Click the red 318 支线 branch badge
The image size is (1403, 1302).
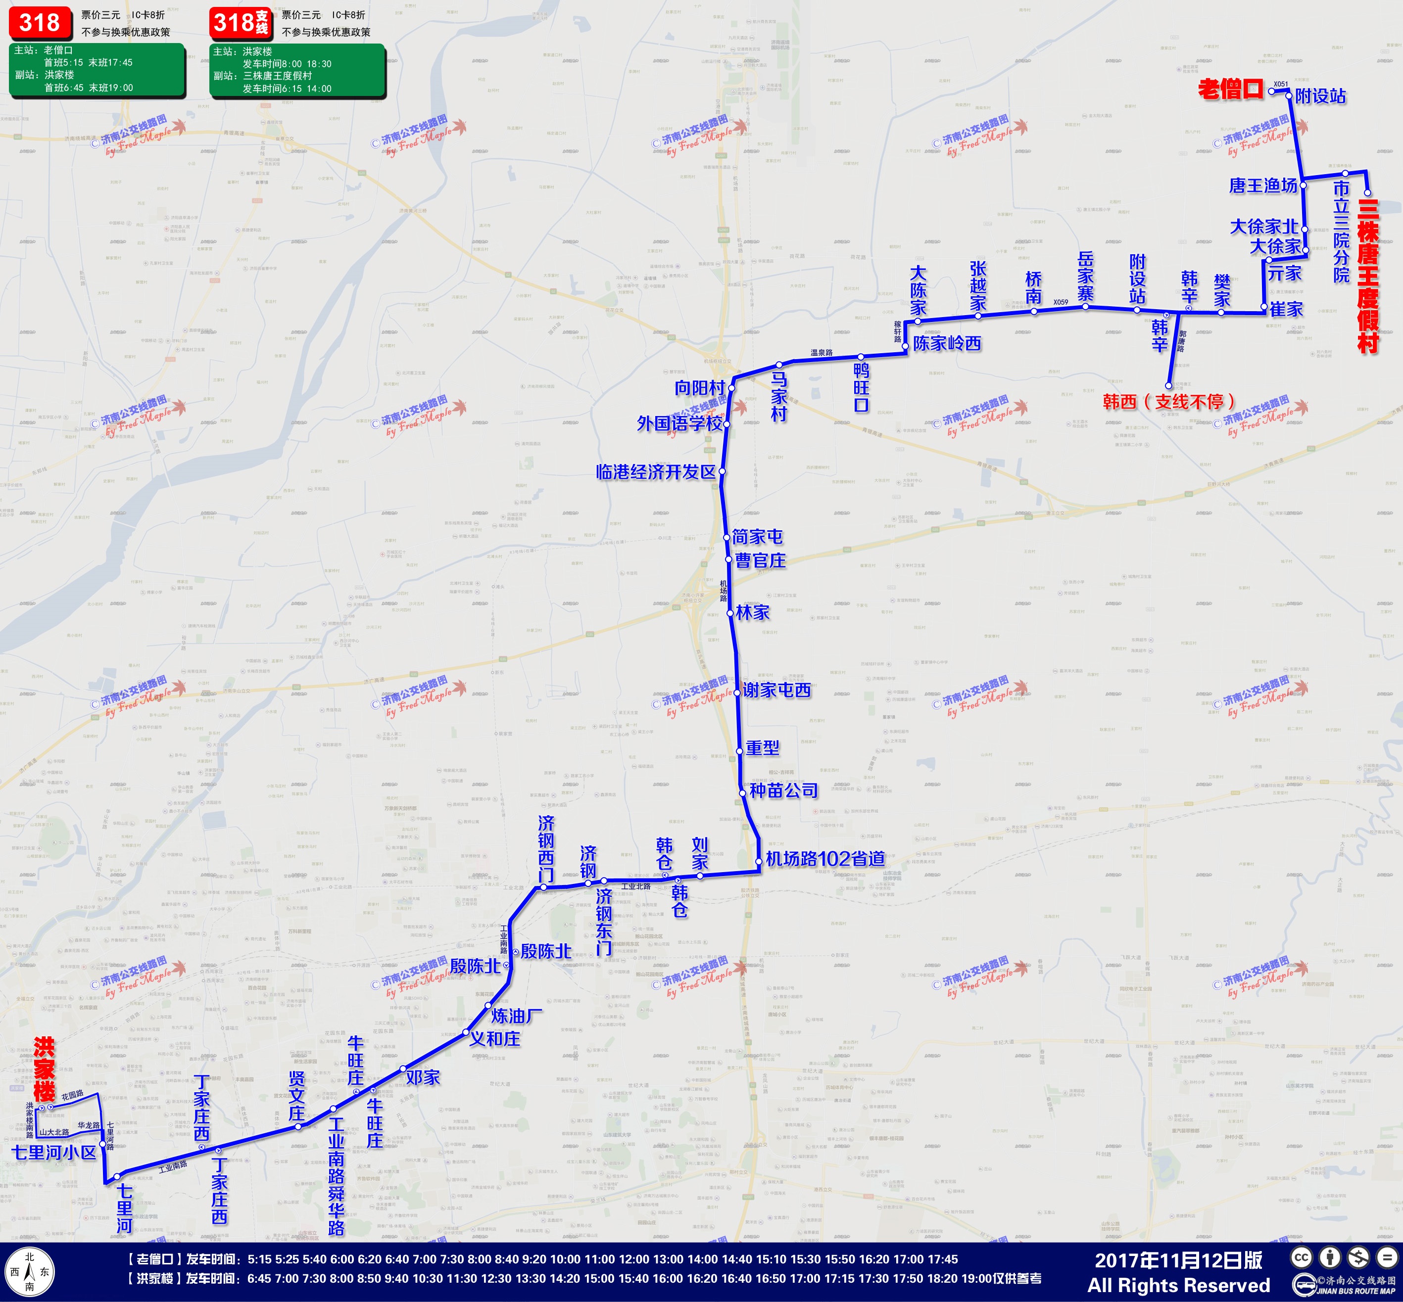[x=241, y=23]
